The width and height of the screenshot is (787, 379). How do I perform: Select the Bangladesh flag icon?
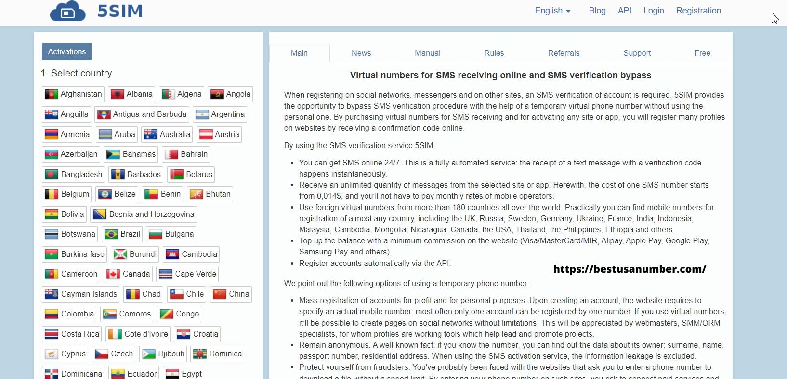click(52, 174)
